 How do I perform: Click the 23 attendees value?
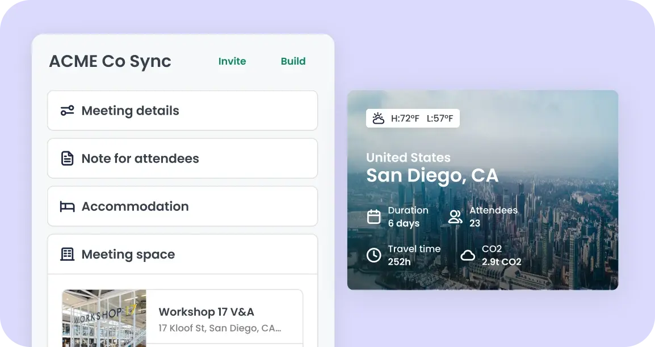475,223
